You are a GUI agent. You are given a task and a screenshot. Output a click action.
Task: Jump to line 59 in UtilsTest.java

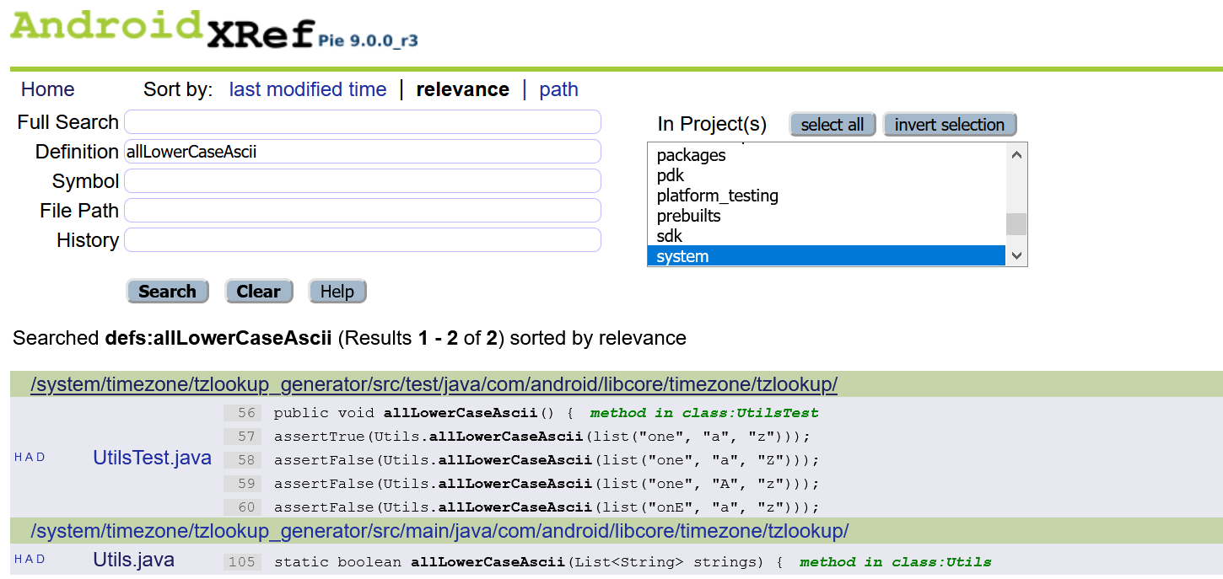(x=243, y=484)
